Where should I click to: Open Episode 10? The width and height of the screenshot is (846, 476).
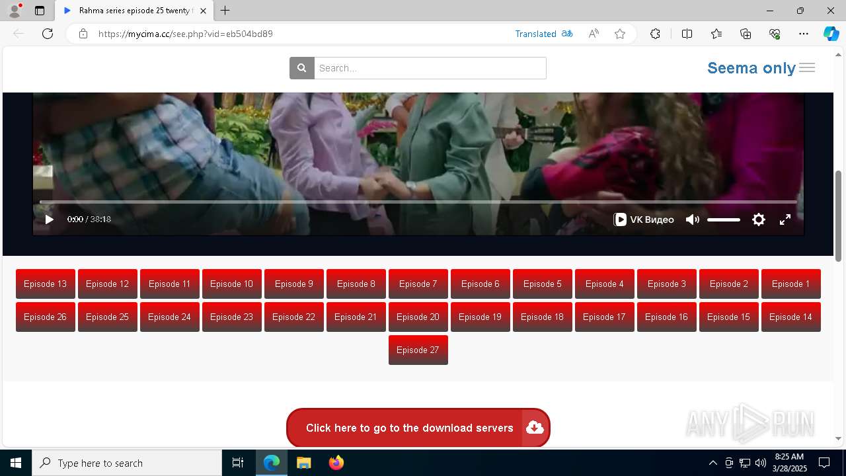click(232, 284)
